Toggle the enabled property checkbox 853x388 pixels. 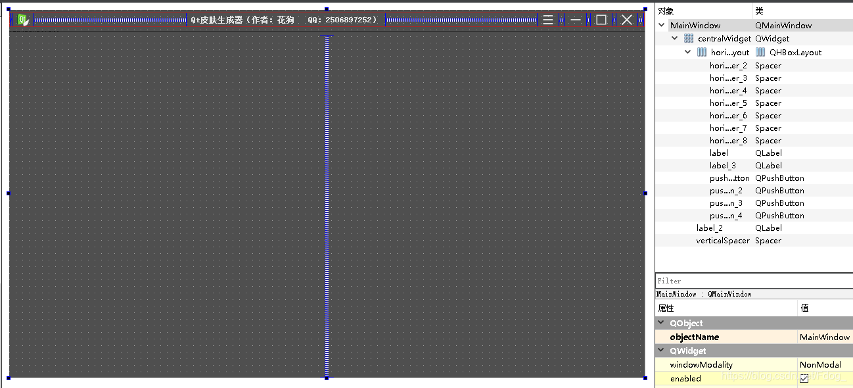click(804, 379)
